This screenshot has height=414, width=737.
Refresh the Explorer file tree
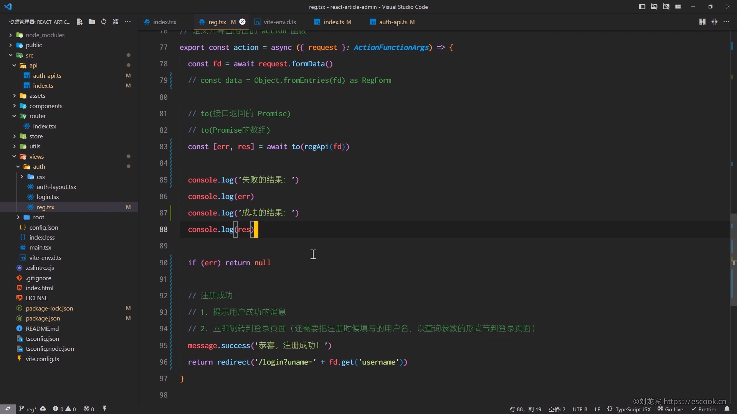point(104,22)
